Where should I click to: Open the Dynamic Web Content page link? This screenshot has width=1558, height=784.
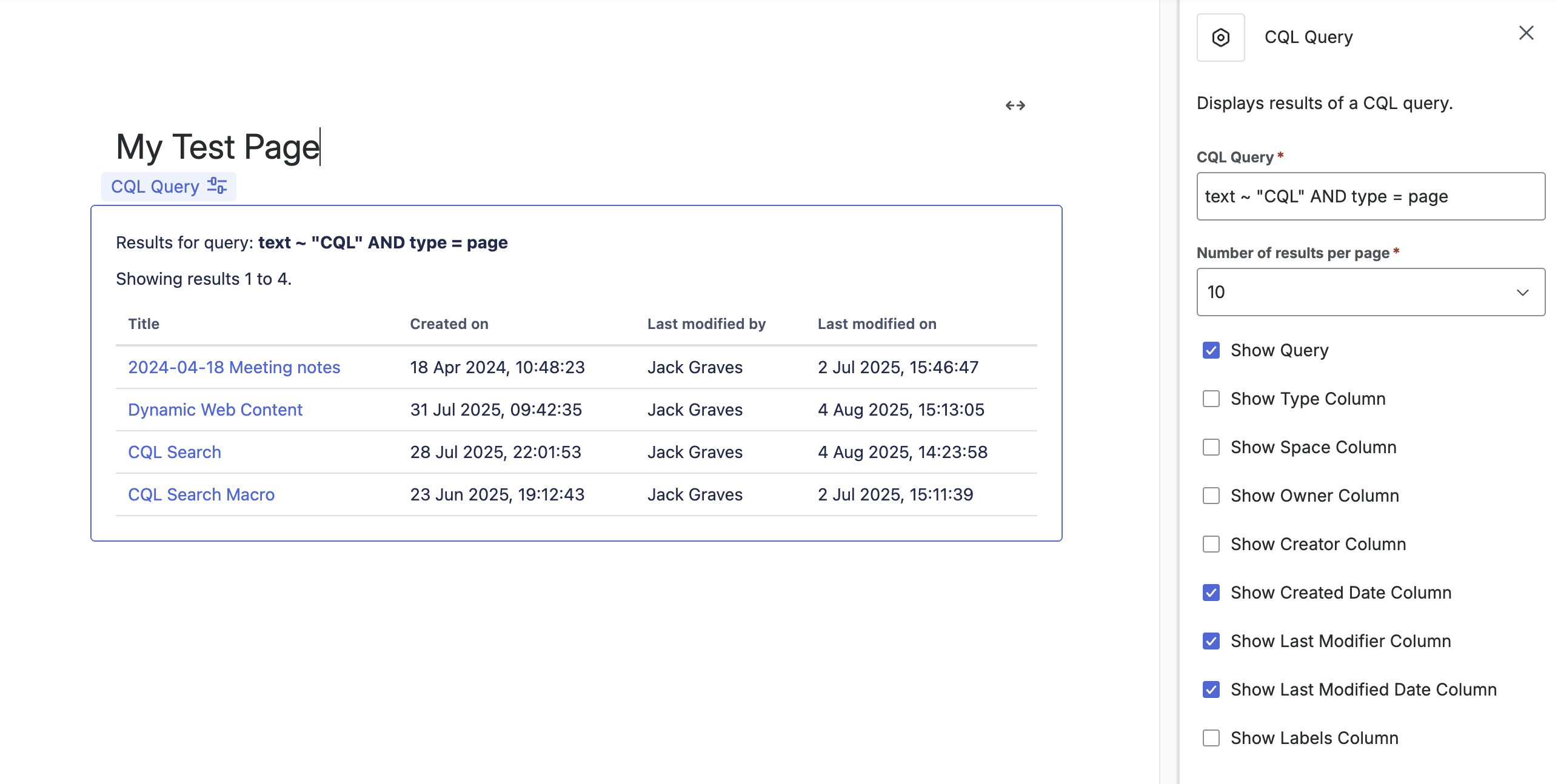[x=215, y=410]
